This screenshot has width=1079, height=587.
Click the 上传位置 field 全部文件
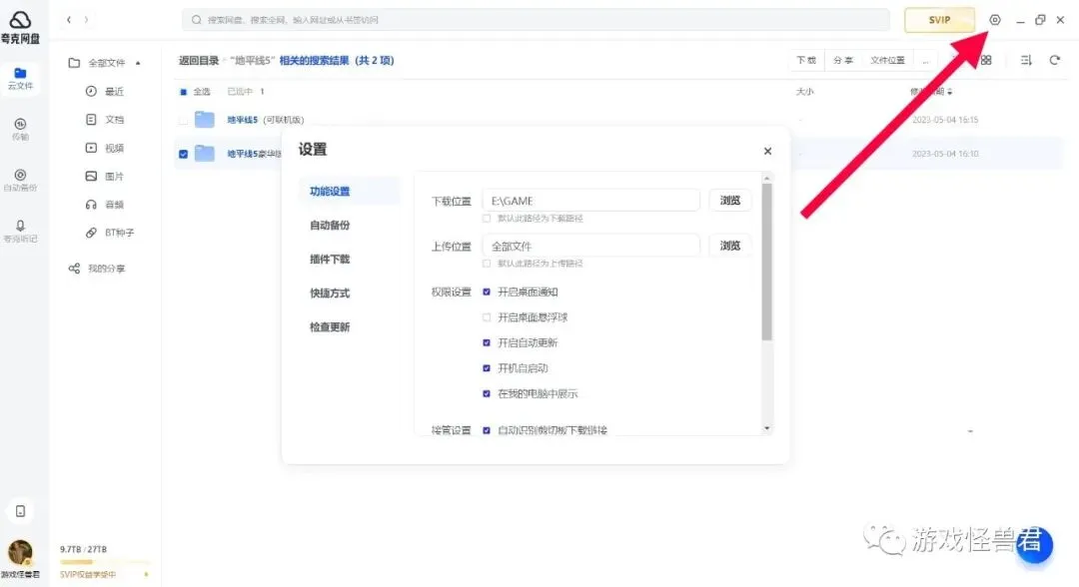pos(591,246)
